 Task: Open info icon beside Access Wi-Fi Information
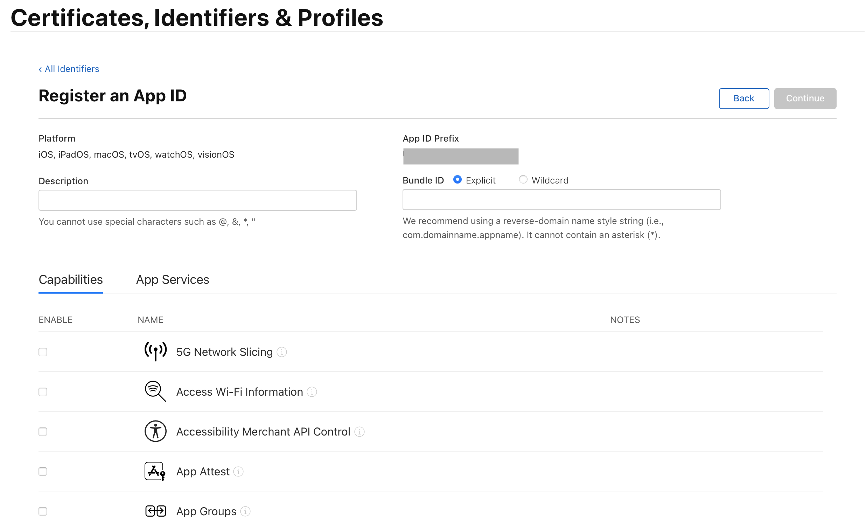click(x=312, y=391)
